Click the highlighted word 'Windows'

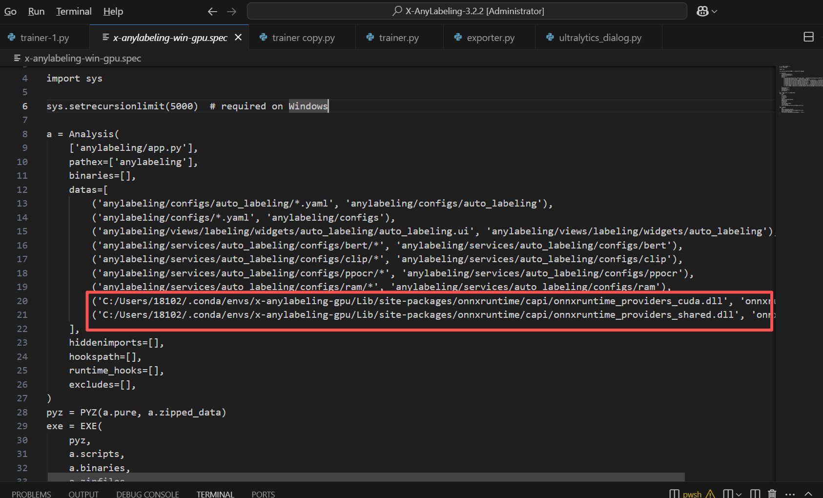(308, 106)
